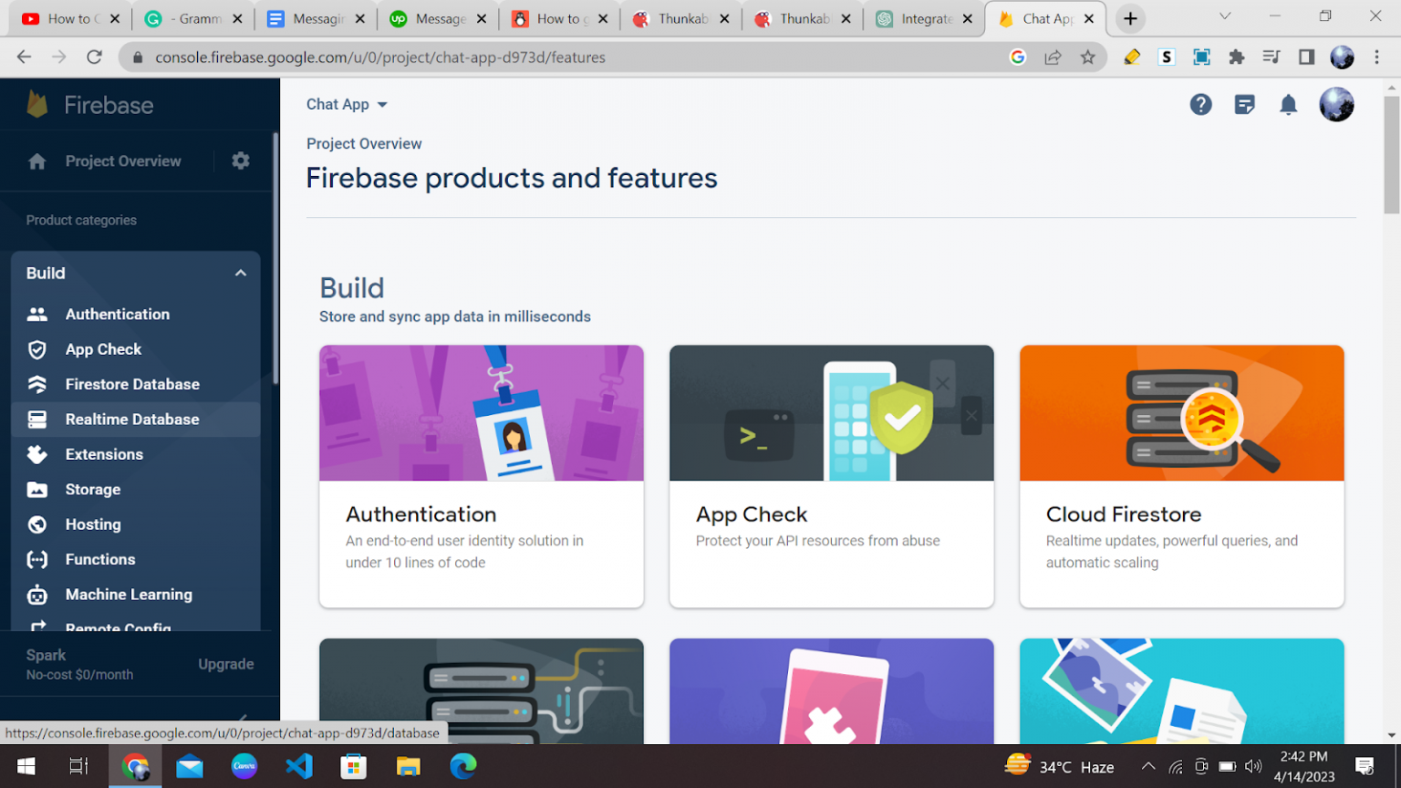Open Hosting from the sidebar
The width and height of the screenshot is (1401, 788).
coord(93,524)
